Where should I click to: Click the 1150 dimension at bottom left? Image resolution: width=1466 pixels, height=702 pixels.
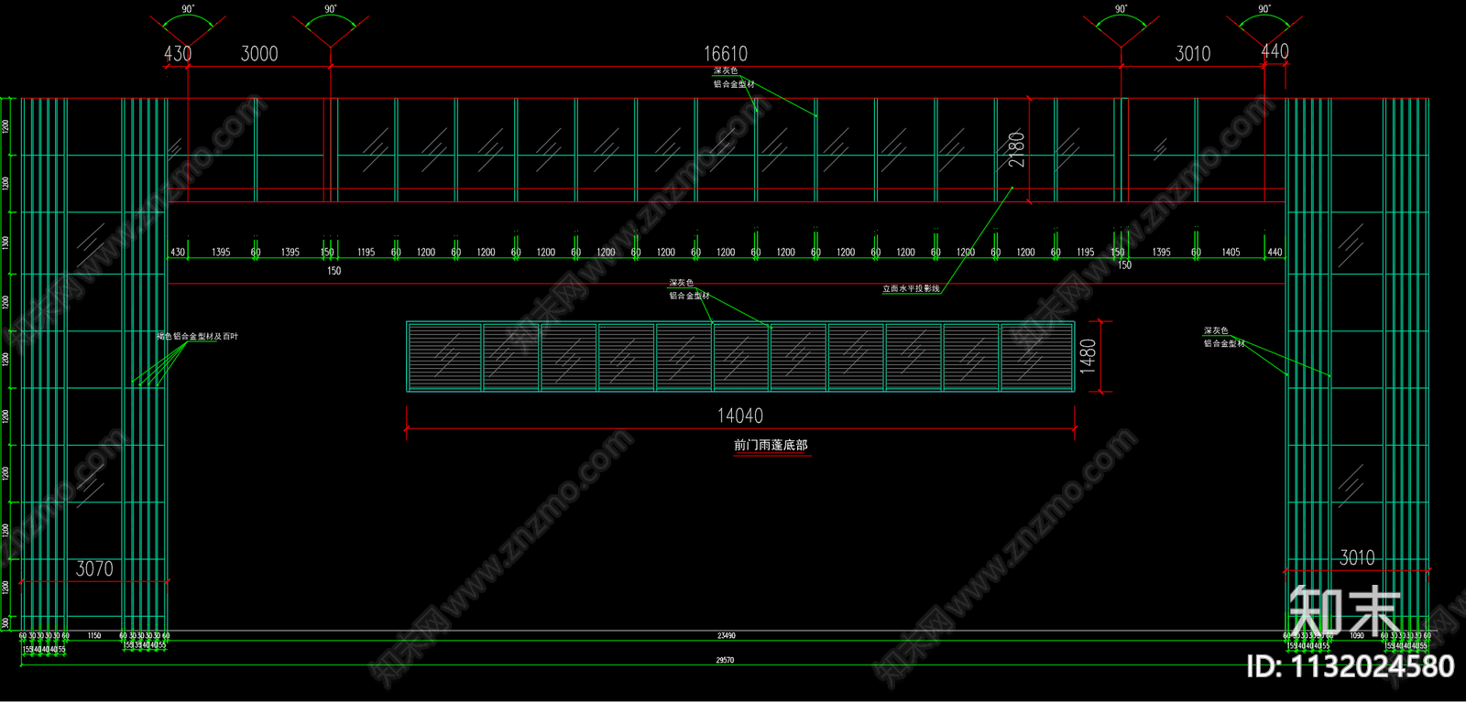click(x=94, y=635)
